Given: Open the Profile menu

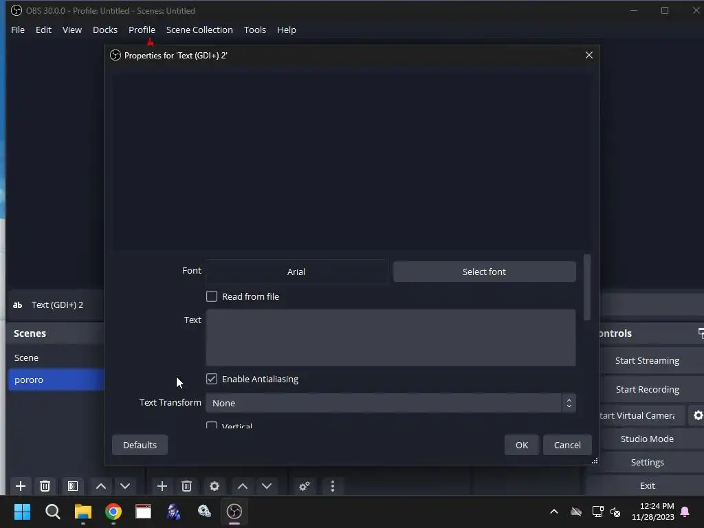Looking at the screenshot, I should pyautogui.click(x=142, y=30).
